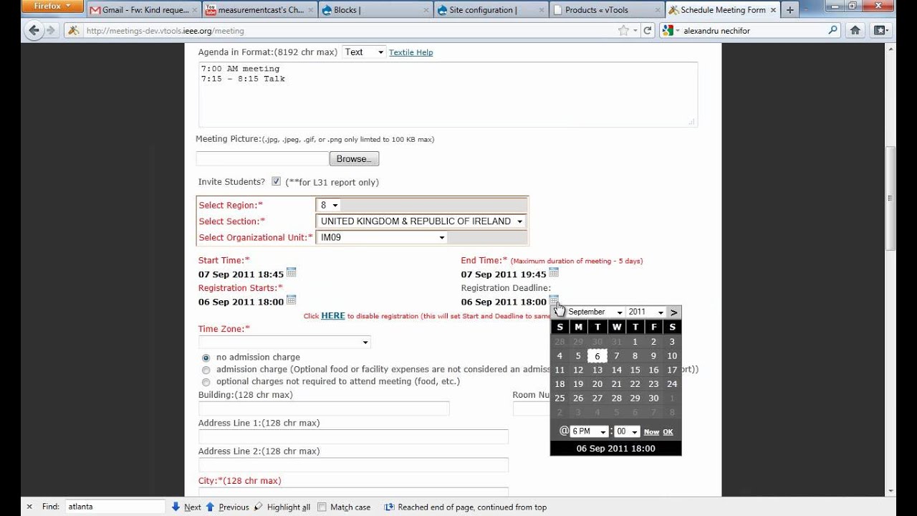Open the agenda format Text dropdown
Image resolution: width=917 pixels, height=516 pixels.
[x=364, y=52]
